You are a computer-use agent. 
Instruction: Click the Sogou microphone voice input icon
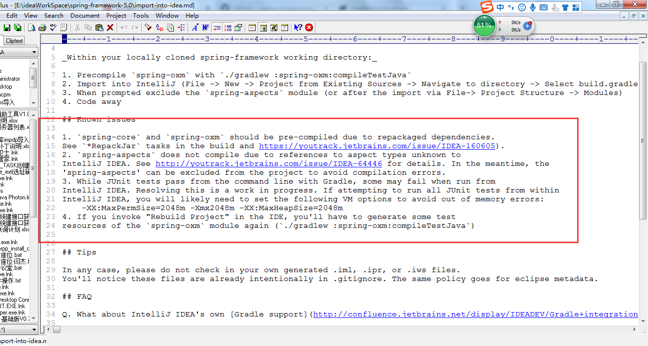click(532, 7)
